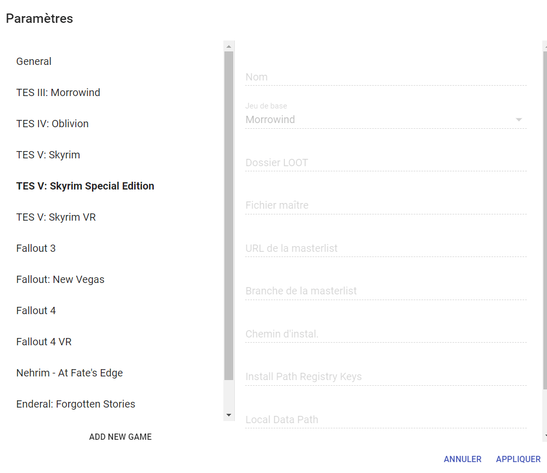Focus the Chemin d'instal. input field
Viewport: 547px width, 473px height.
386,334
